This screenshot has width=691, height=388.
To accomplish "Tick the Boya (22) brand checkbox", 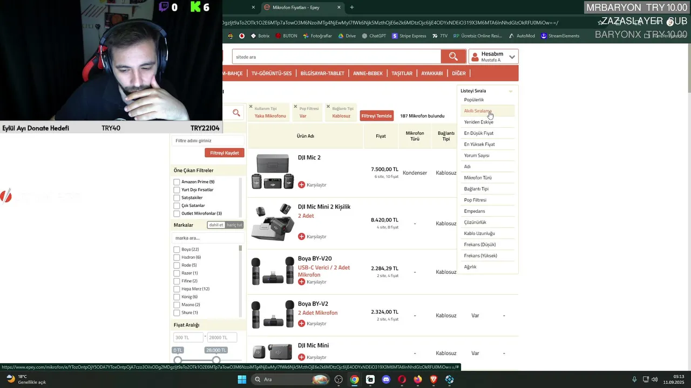I will tap(177, 250).
